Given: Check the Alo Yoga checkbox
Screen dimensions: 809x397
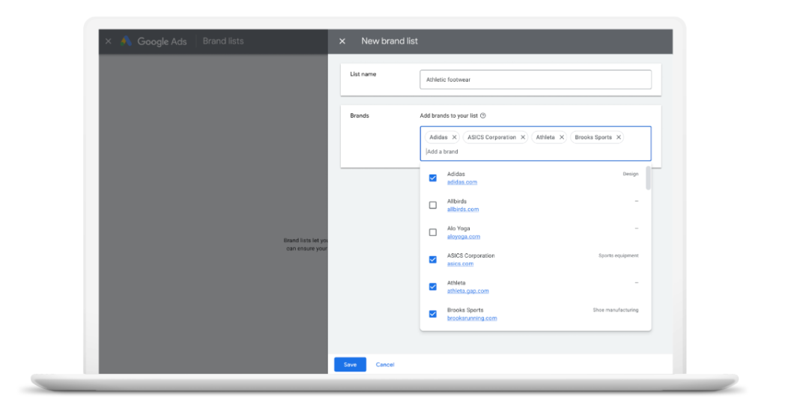Looking at the screenshot, I should pyautogui.click(x=433, y=232).
